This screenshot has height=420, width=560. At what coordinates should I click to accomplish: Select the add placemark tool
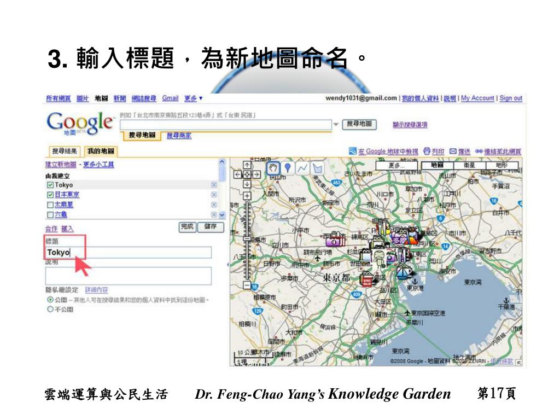(x=288, y=168)
